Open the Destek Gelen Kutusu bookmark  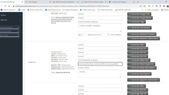[x=53, y=10]
